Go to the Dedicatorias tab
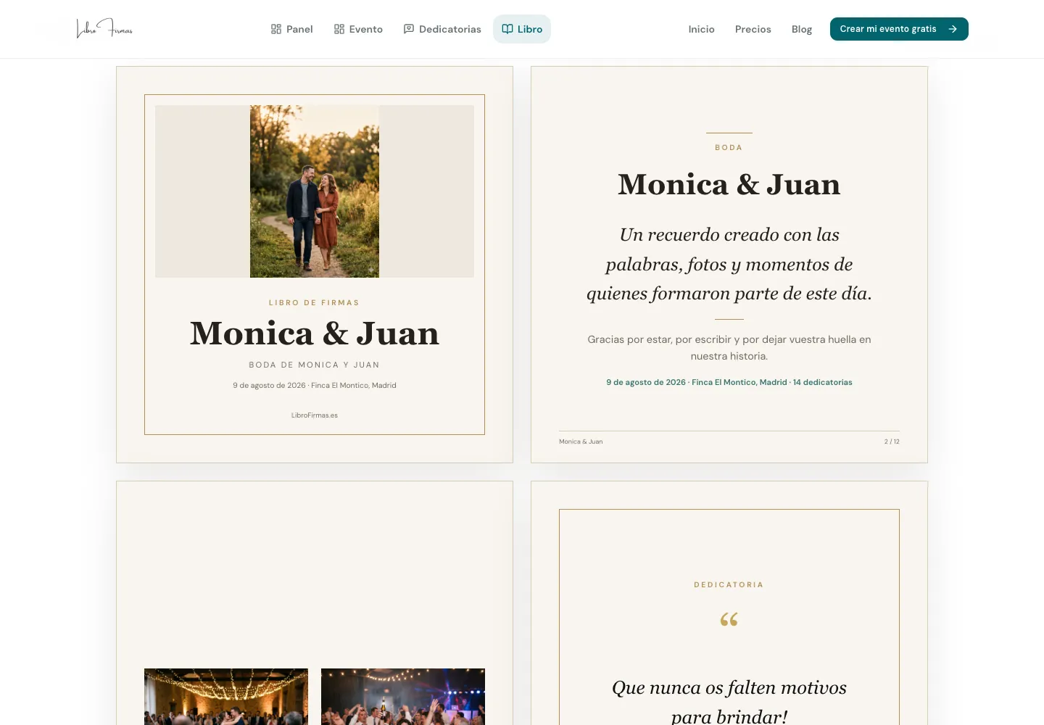Screen dimensions: 1044x725 (442, 29)
